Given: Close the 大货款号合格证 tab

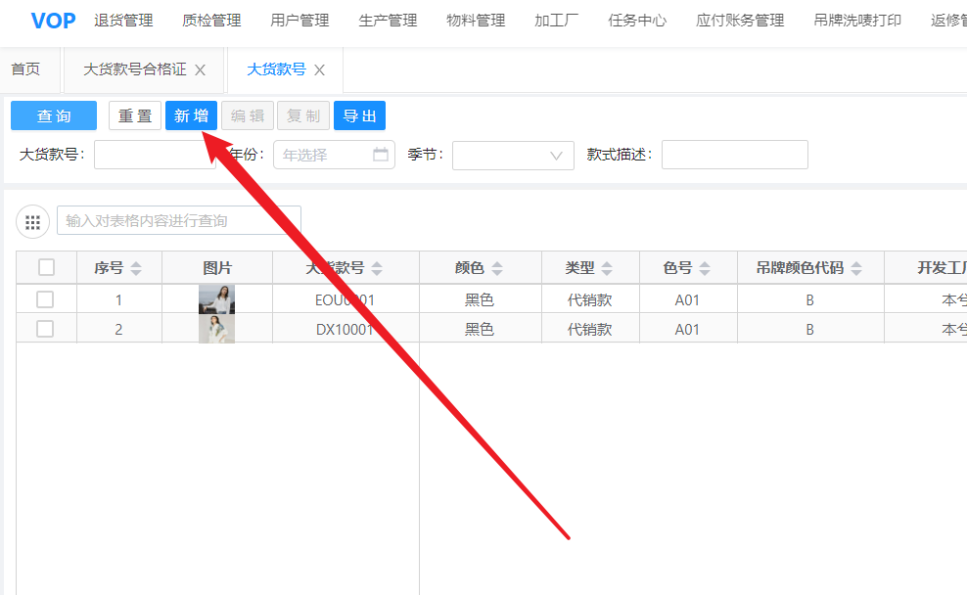Looking at the screenshot, I should (x=201, y=70).
